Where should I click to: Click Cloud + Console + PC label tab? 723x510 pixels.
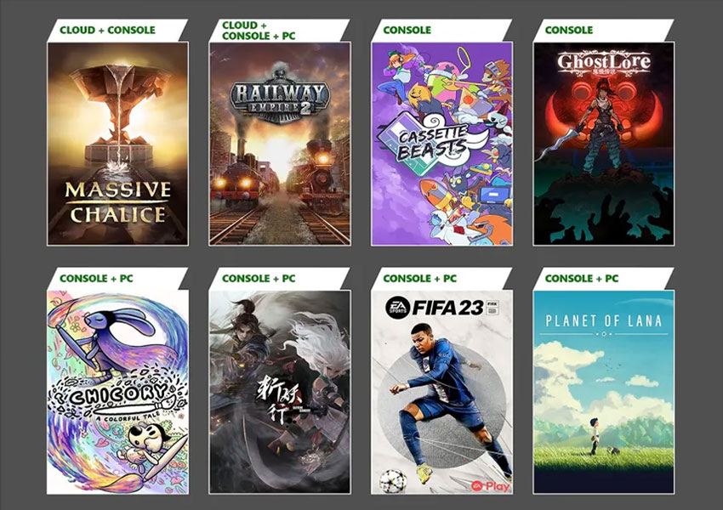[x=259, y=31]
